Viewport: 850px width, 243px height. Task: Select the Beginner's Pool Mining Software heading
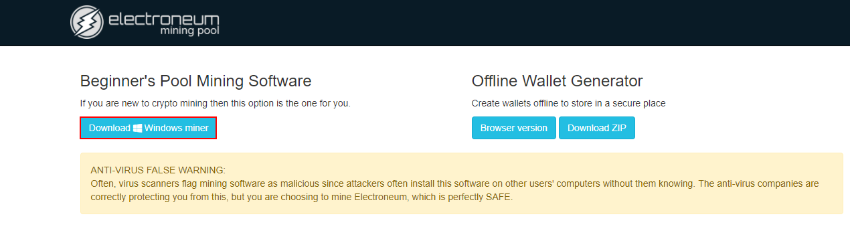coord(195,82)
